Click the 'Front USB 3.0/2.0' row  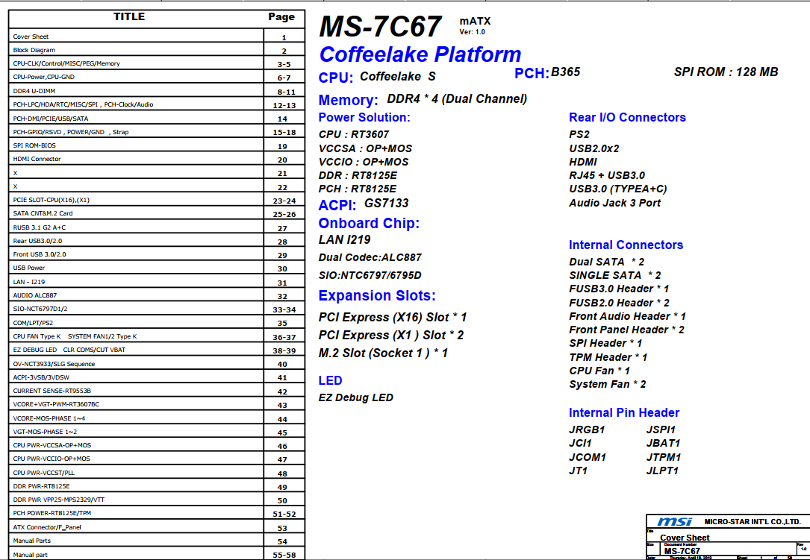point(157,254)
